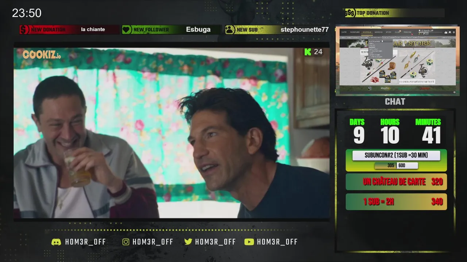Click the open dropdown list in game store
Image resolution: width=467 pixels, height=262 pixels.
(x=380, y=49)
